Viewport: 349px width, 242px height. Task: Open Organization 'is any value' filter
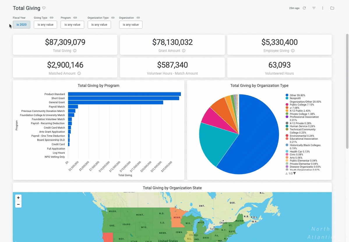[x=131, y=24]
